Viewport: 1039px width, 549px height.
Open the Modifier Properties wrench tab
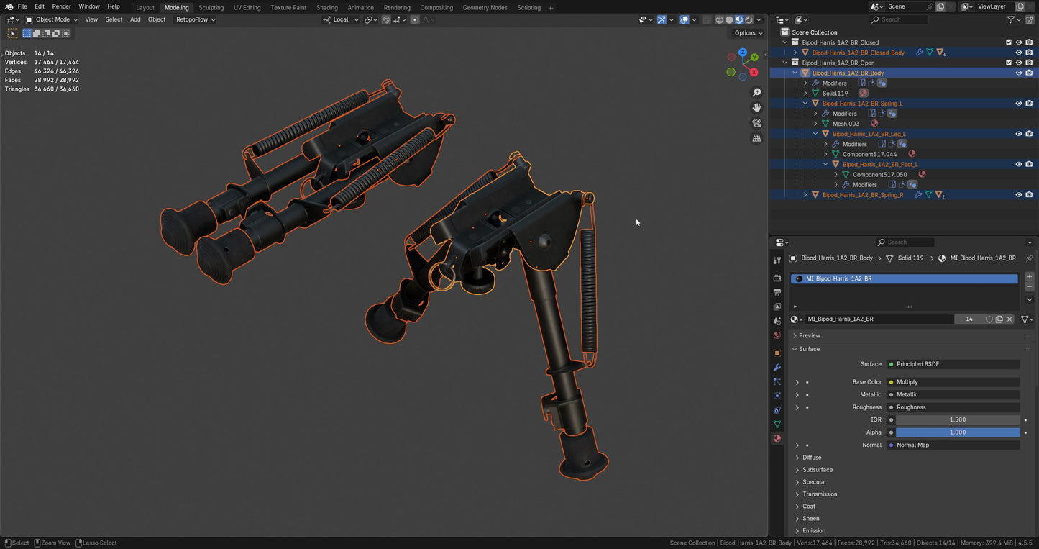click(777, 368)
